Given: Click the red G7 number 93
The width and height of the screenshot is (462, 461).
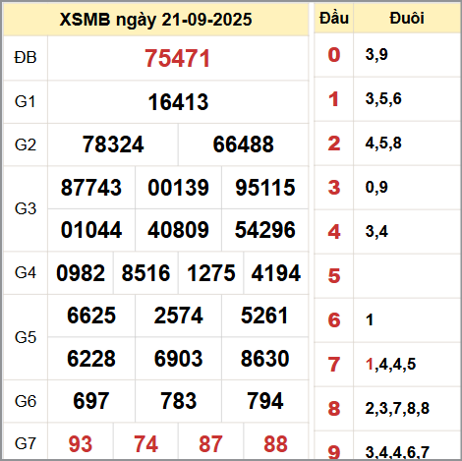Looking at the screenshot, I should point(81,444).
